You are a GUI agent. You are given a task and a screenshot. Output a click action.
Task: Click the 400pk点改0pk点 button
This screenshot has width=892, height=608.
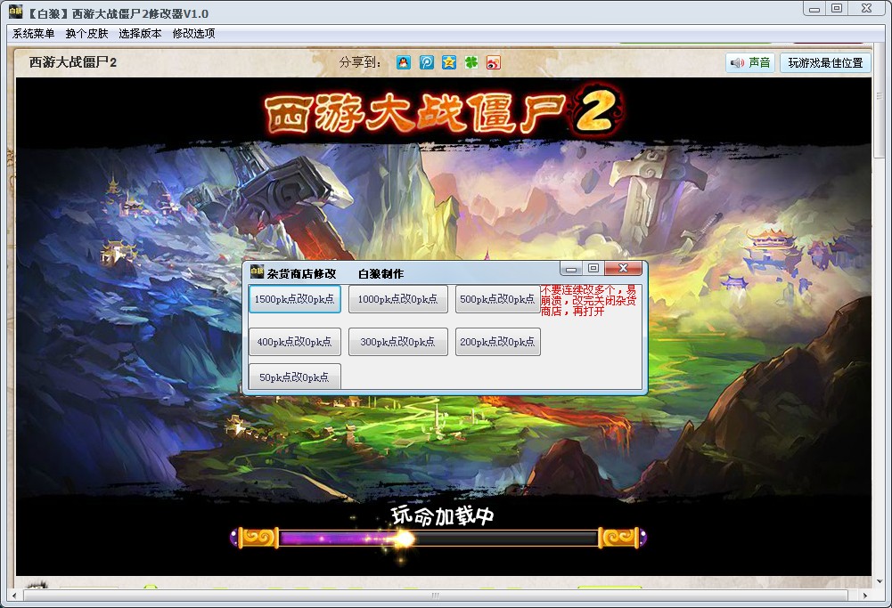294,342
